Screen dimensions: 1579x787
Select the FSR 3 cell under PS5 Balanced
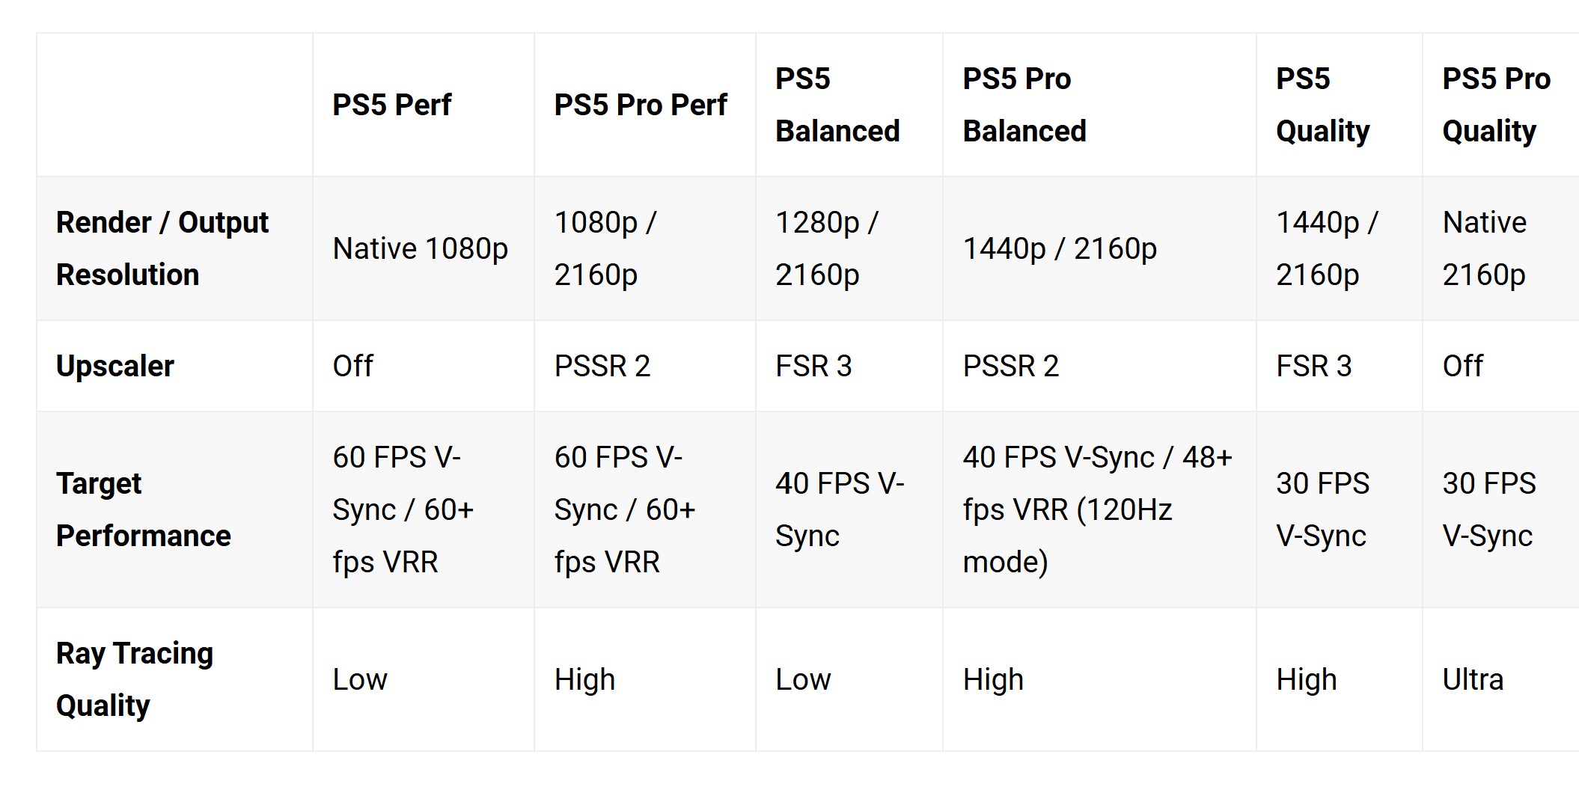tap(813, 366)
